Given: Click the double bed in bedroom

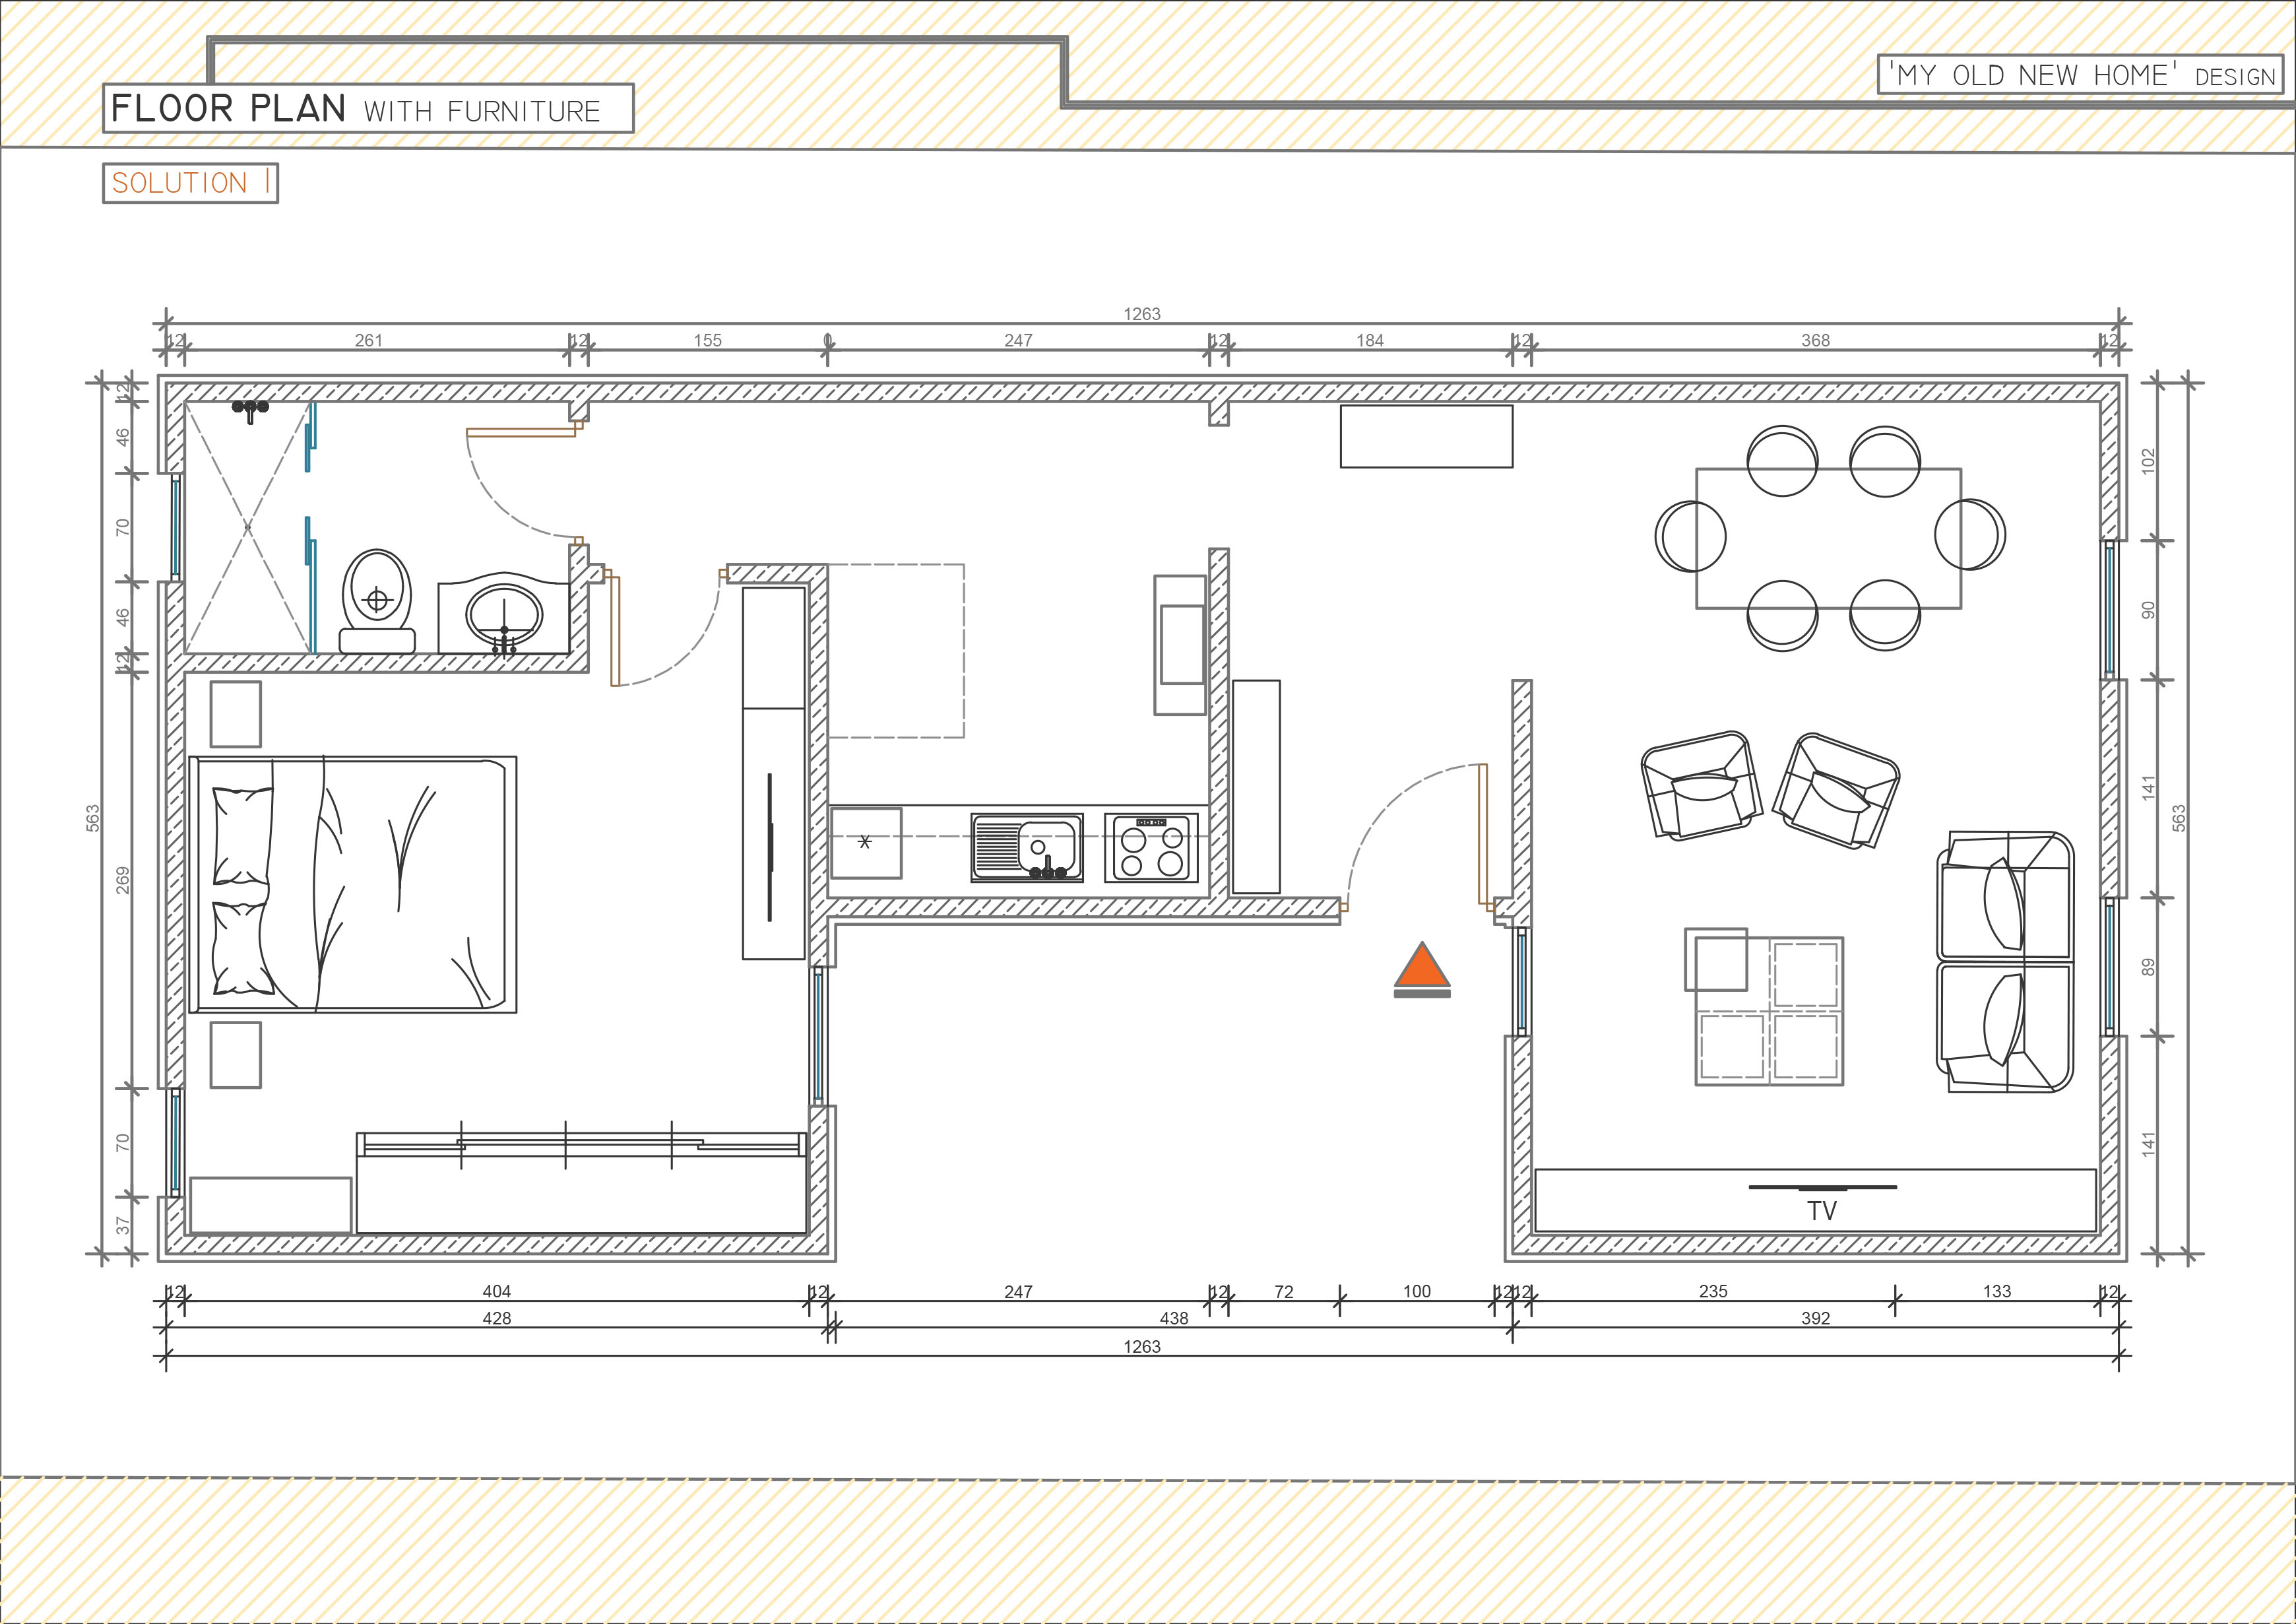Looking at the screenshot, I should (353, 884).
